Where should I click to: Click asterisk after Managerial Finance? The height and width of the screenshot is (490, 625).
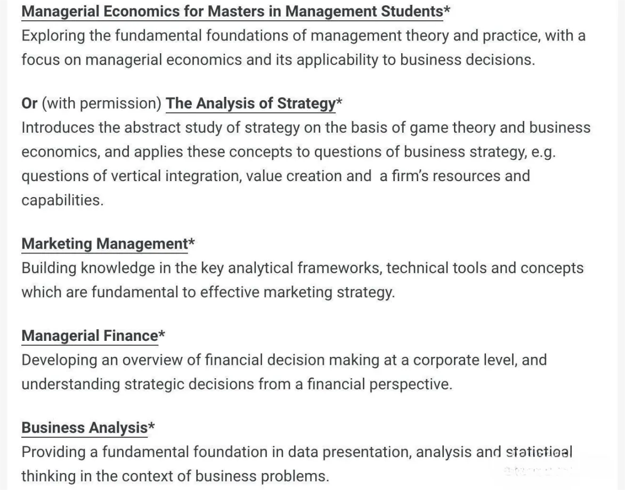[x=162, y=335]
